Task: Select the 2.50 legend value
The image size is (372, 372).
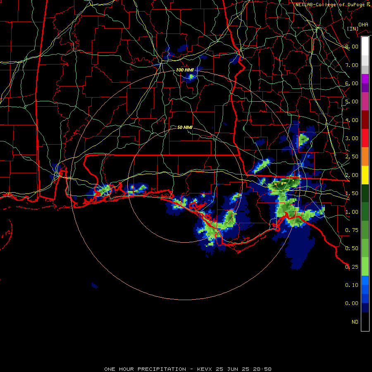Action: [352, 157]
